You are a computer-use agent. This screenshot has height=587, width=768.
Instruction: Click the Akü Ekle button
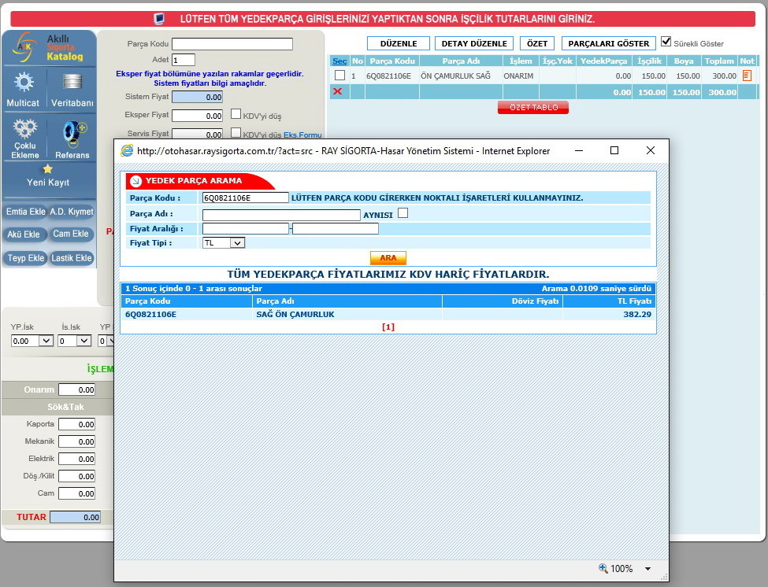click(x=24, y=234)
